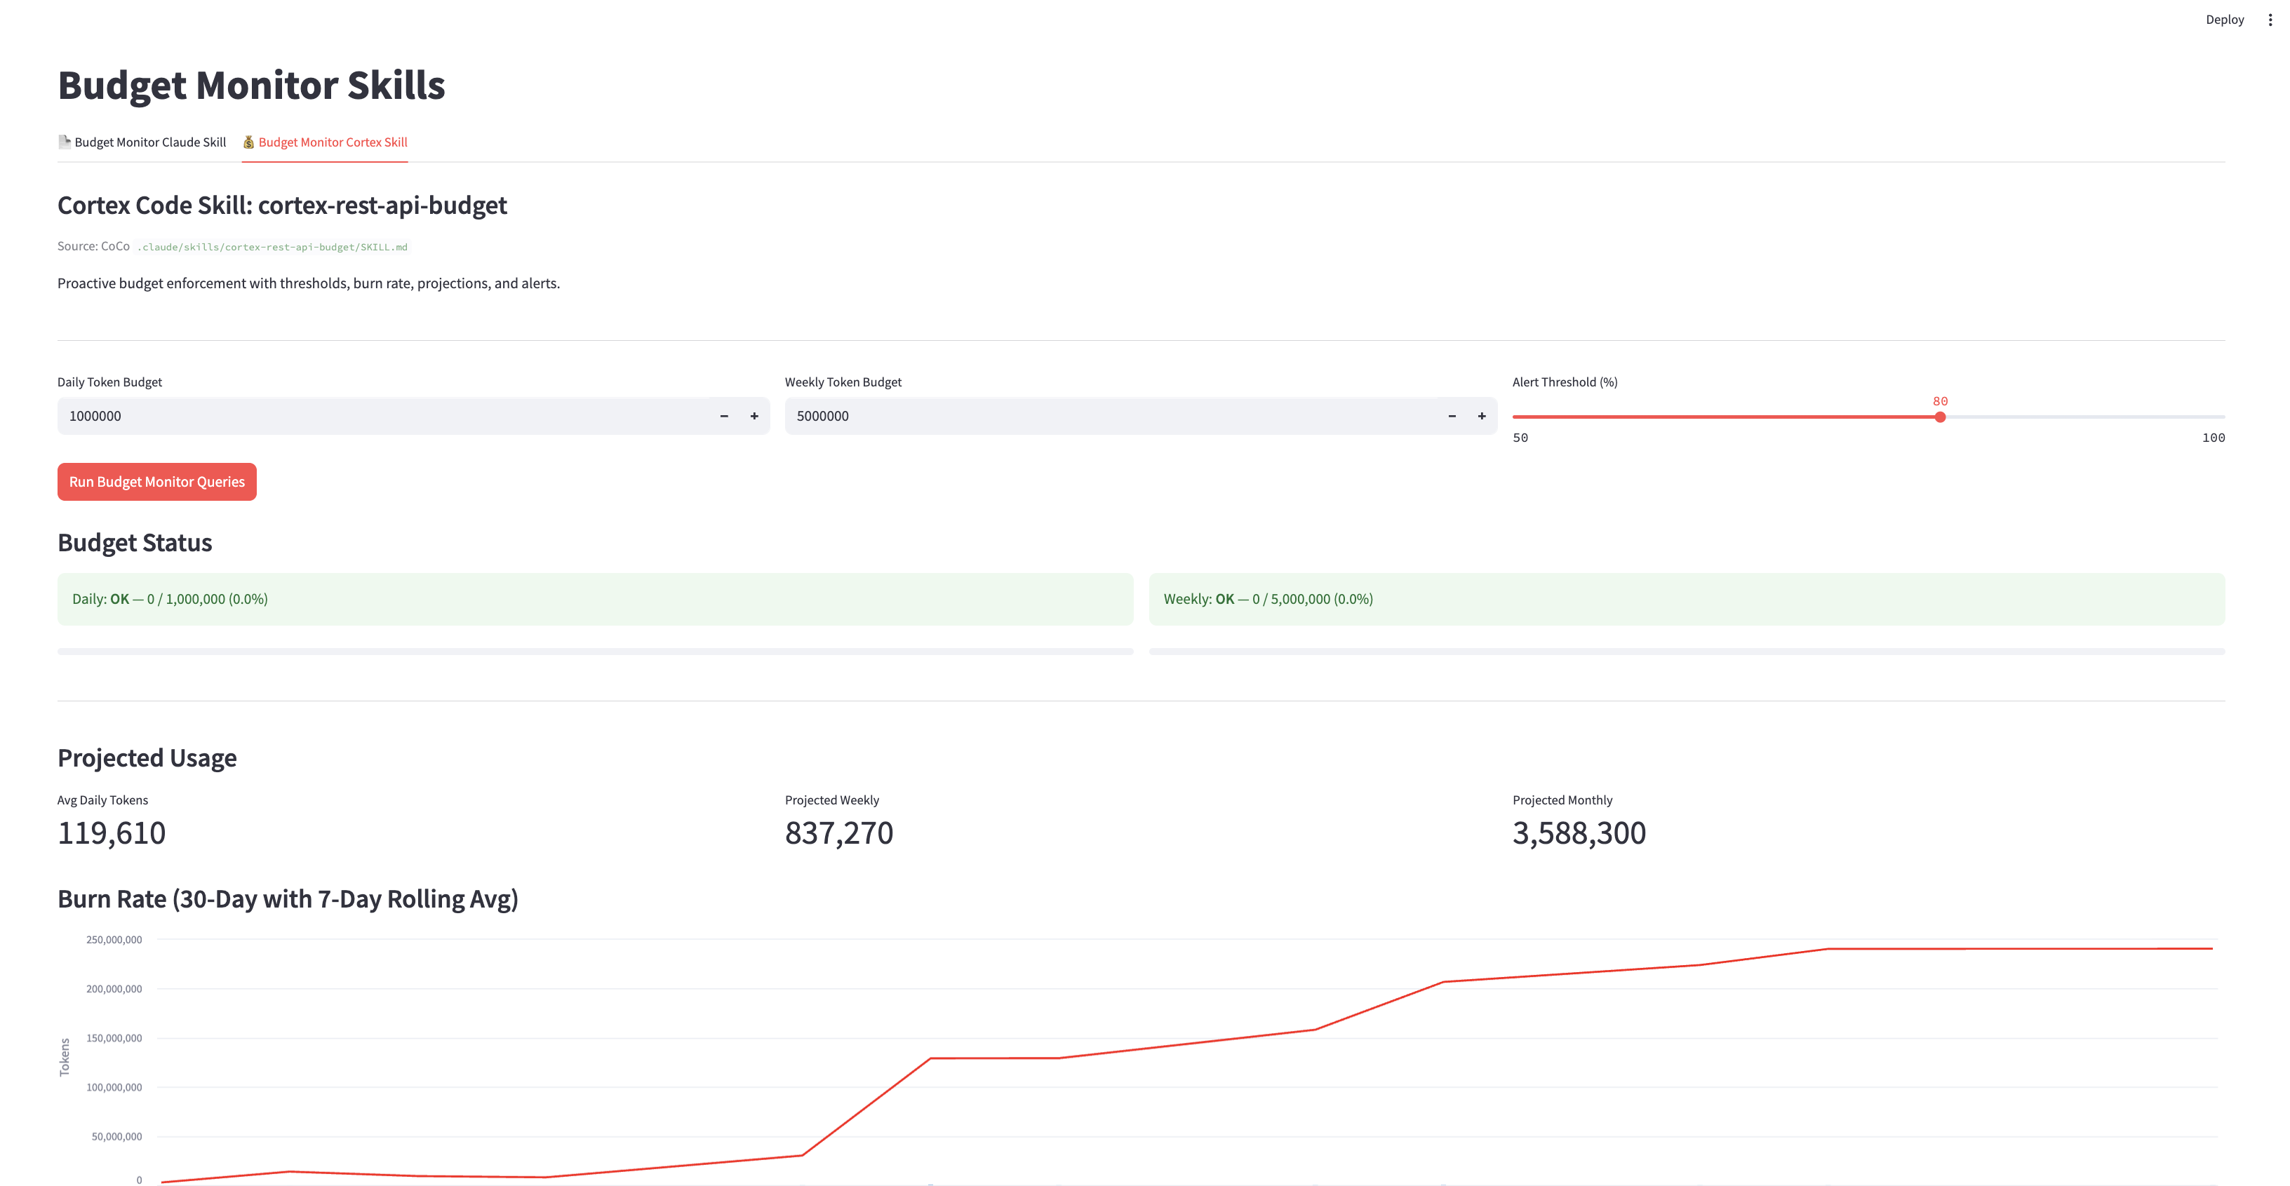Click the Avg Daily Tokens value 119,610
The image size is (2290, 1186).
[x=111, y=833]
